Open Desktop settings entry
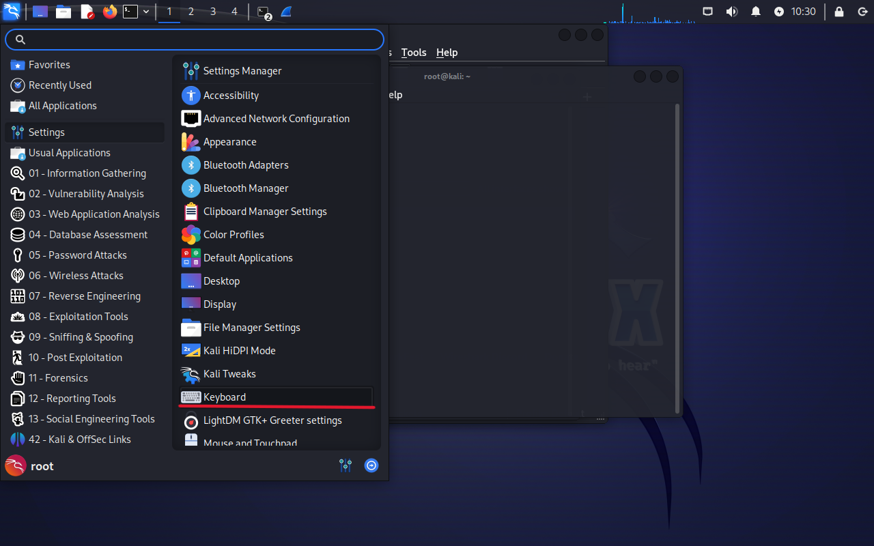This screenshot has height=546, width=874. tap(277, 281)
